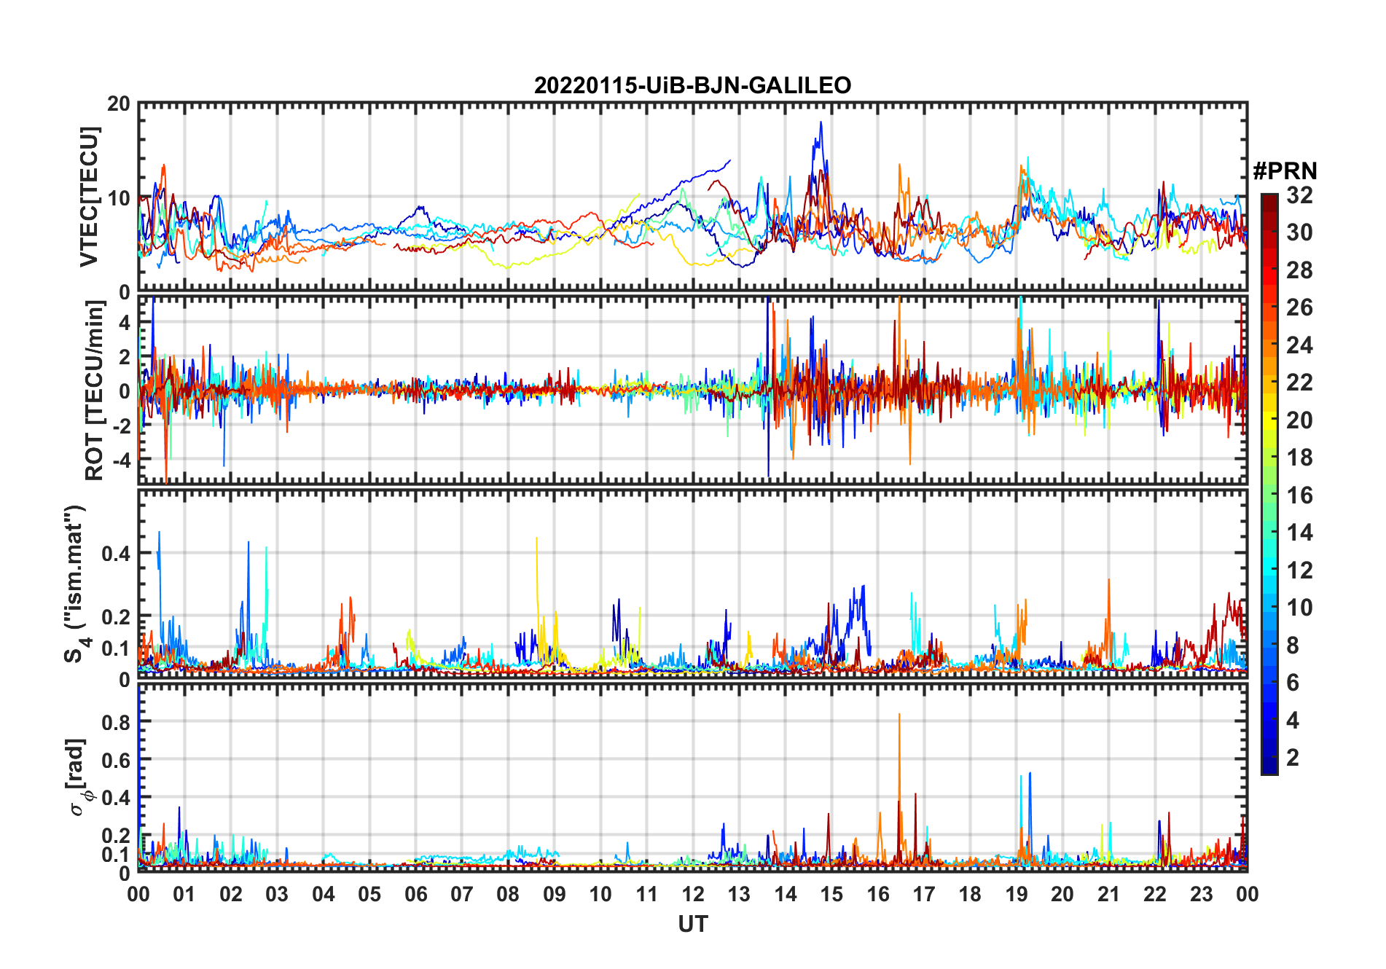Click the S4 ("ism.mat") y-axis label
Viewport: 1386px width, 969px height.
[75, 584]
